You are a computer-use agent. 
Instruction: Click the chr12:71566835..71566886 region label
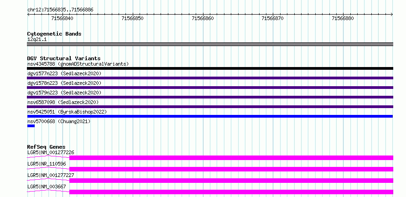(x=60, y=10)
